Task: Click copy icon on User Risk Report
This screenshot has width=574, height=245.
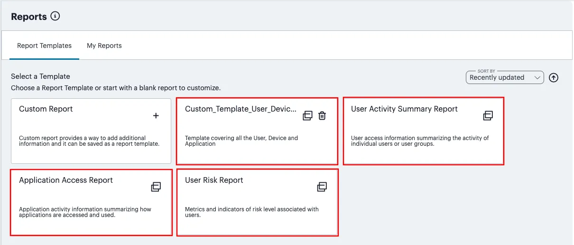Action: click(322, 187)
